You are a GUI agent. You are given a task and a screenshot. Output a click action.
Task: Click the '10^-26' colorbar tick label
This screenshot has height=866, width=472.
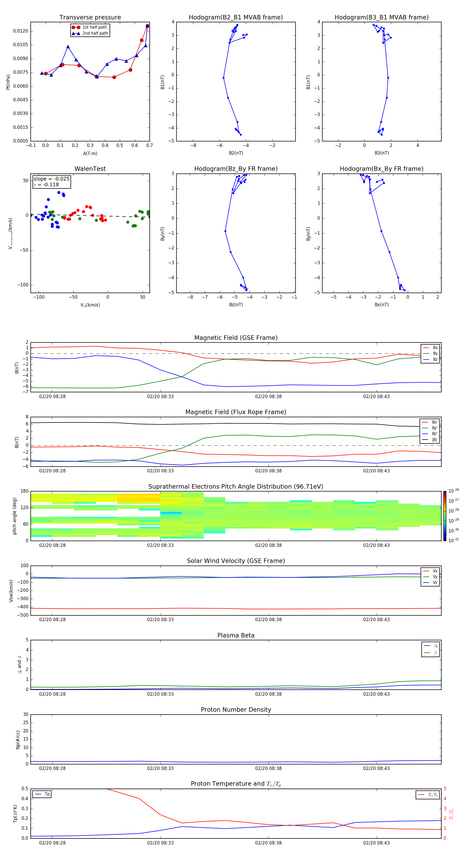click(454, 491)
